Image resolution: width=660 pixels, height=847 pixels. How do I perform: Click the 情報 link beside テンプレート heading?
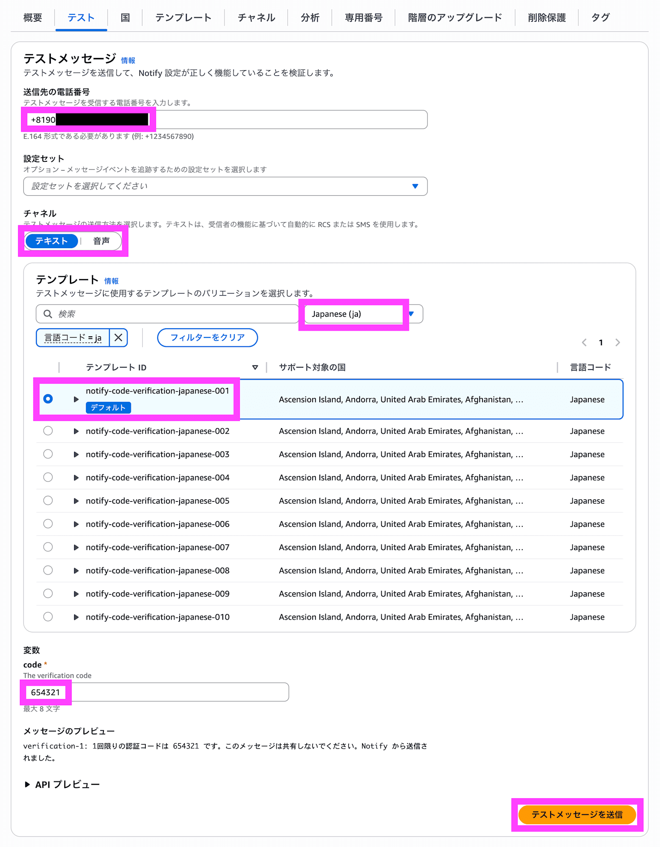111,281
